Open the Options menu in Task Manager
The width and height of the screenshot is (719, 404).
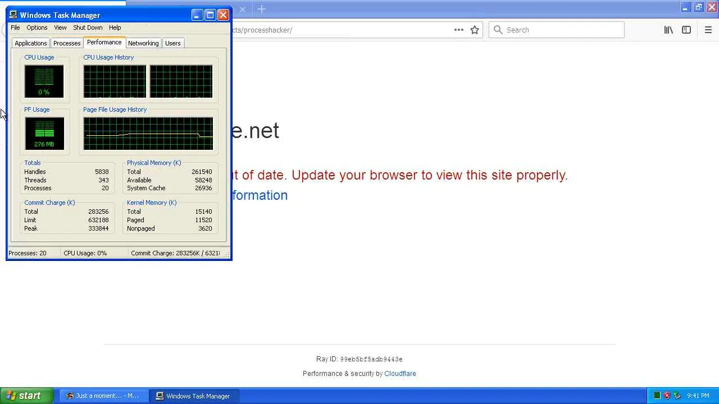pyautogui.click(x=37, y=27)
